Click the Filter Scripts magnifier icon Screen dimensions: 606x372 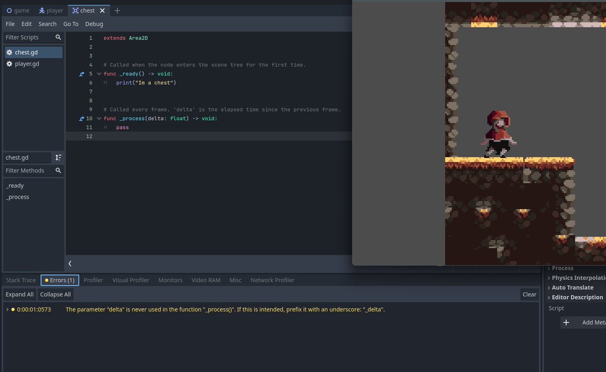pyautogui.click(x=58, y=37)
